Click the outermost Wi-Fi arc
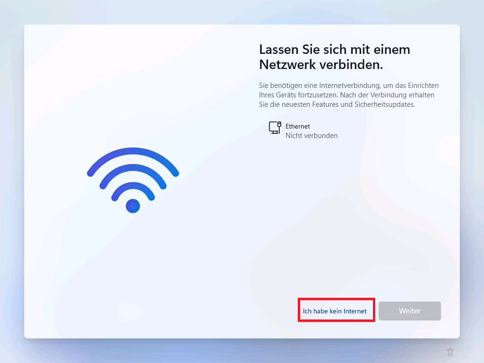 click(x=133, y=159)
